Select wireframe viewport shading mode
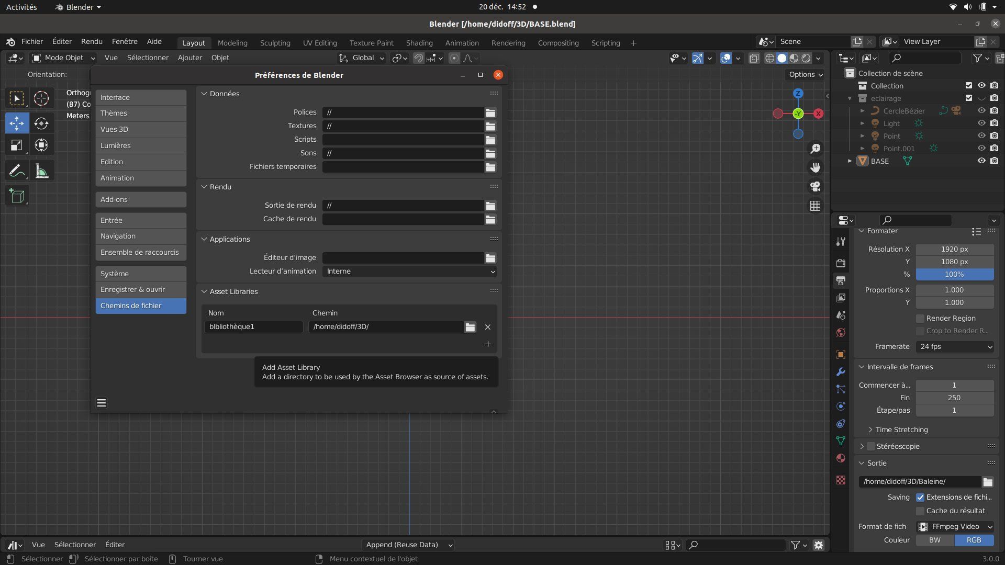The image size is (1005, 565). [x=769, y=58]
